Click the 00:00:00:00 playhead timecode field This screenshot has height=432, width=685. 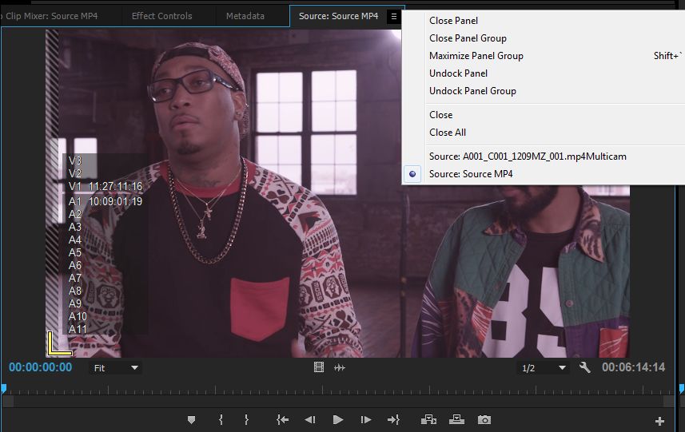pyautogui.click(x=40, y=367)
